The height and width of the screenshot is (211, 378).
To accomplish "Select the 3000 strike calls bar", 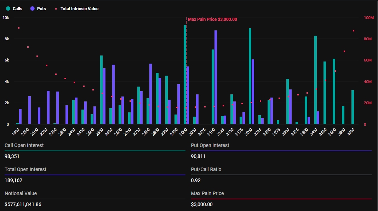I will (x=185, y=75).
